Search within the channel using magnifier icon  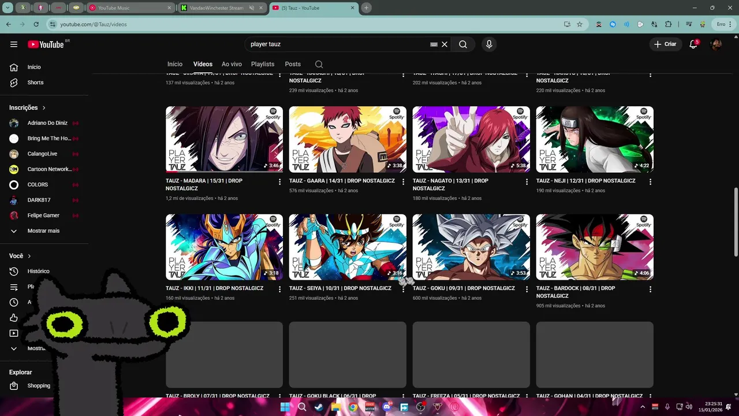[x=319, y=64]
